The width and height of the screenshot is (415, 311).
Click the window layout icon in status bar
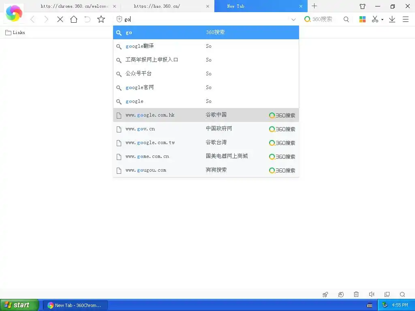tap(387, 294)
